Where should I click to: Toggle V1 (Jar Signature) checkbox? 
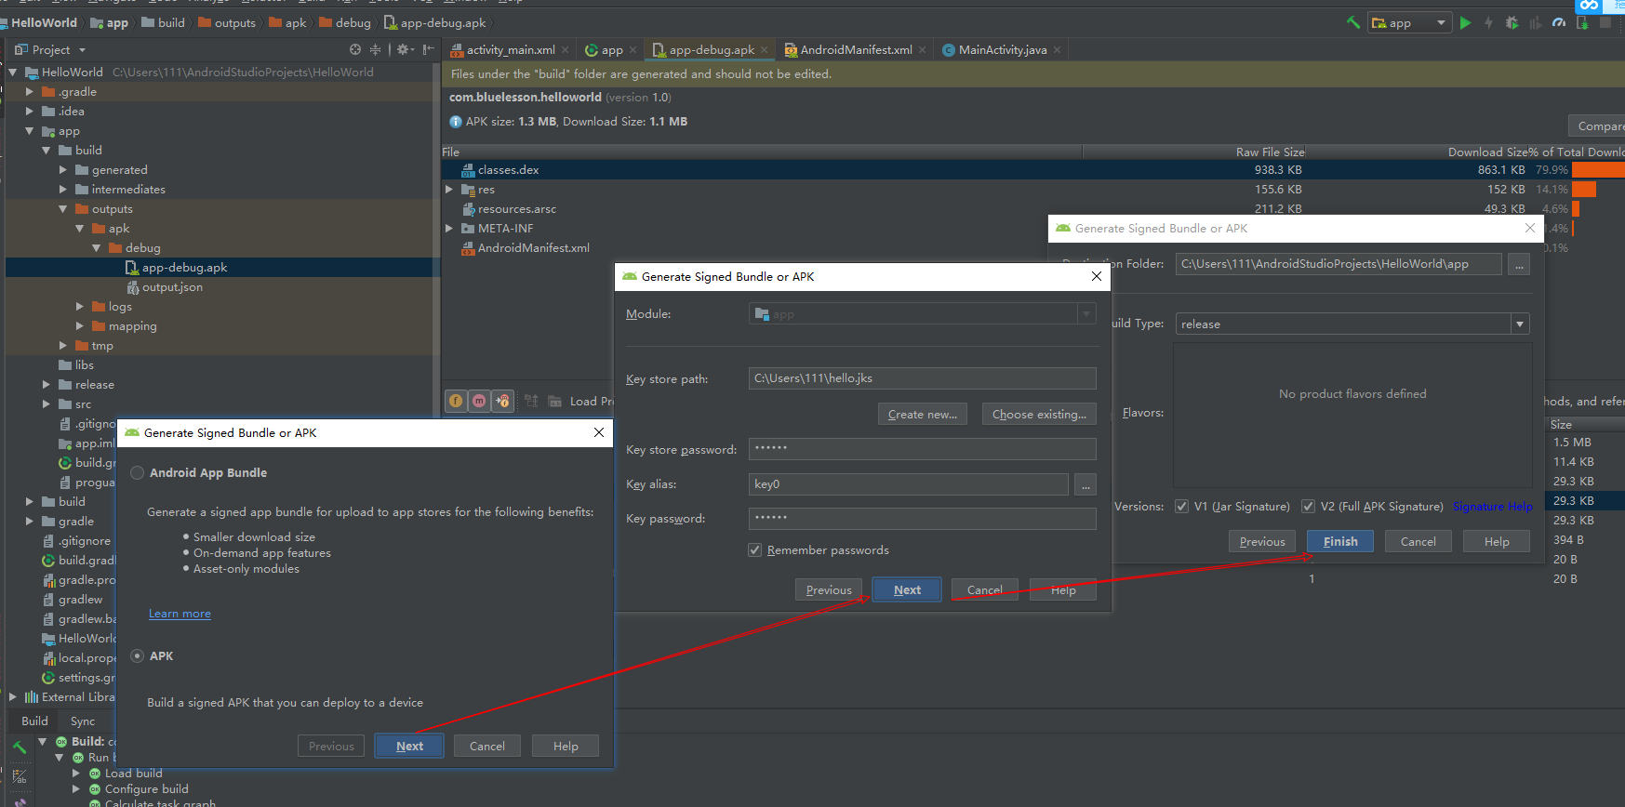pos(1181,507)
